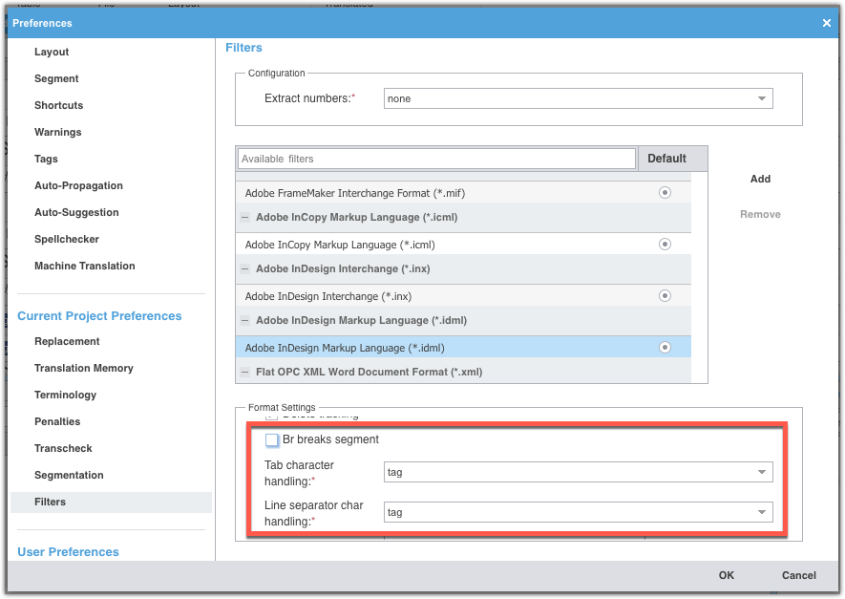Open Terminology preferences

65,395
